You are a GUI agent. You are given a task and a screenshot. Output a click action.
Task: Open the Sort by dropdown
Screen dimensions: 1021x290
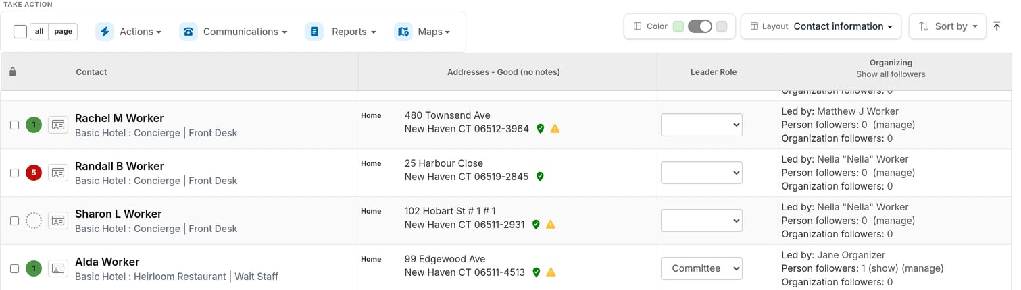point(947,26)
